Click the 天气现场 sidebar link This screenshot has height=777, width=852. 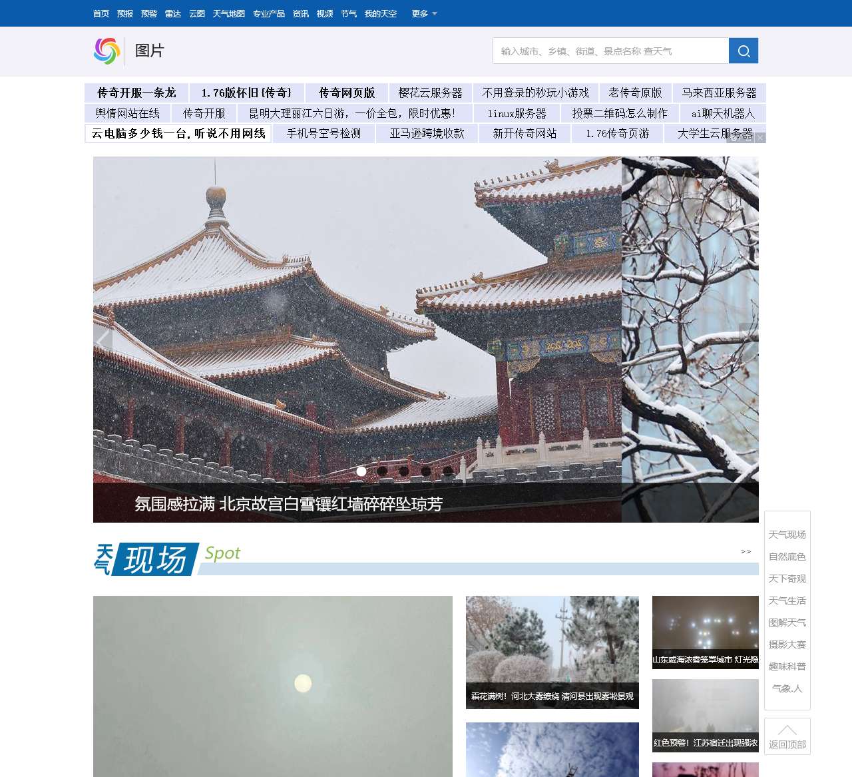(x=787, y=535)
